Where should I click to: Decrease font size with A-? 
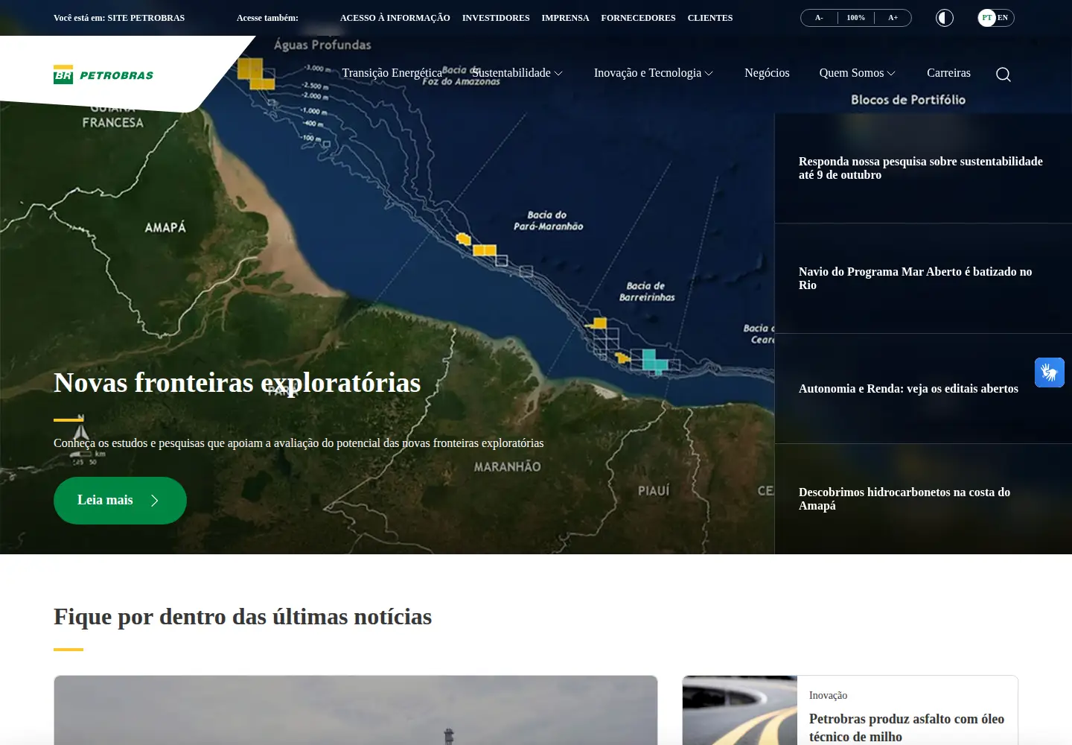click(x=819, y=18)
